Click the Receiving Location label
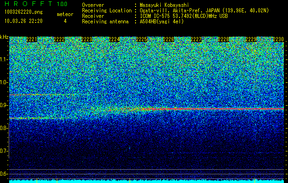This screenshot has height=183, width=288. click(107, 11)
